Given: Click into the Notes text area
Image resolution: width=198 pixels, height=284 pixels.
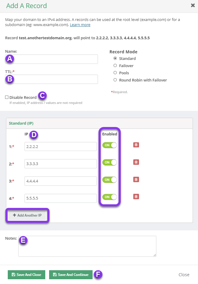Looking at the screenshot, I should [87, 246].
